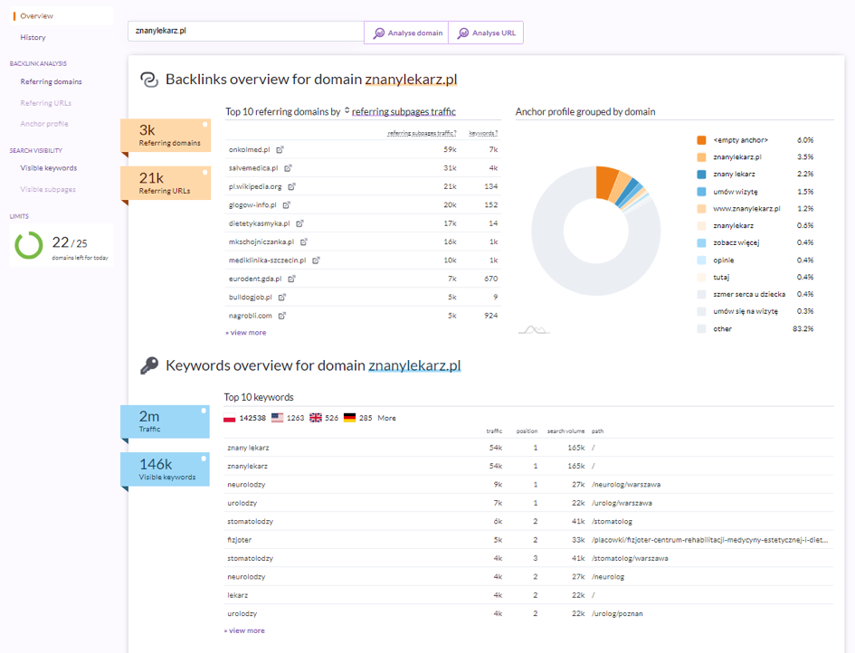Open Anchor profile in sidebar
This screenshot has height=653, width=855.
click(44, 124)
